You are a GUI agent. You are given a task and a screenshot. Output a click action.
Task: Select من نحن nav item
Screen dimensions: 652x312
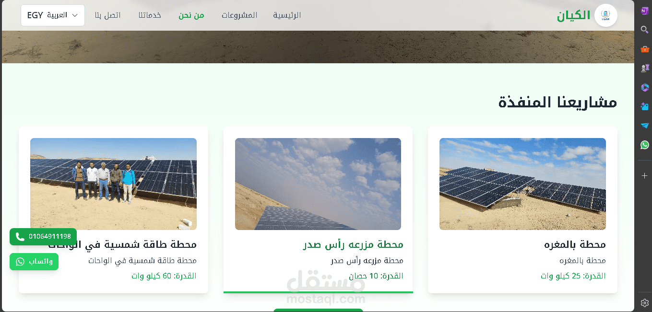pos(191,15)
